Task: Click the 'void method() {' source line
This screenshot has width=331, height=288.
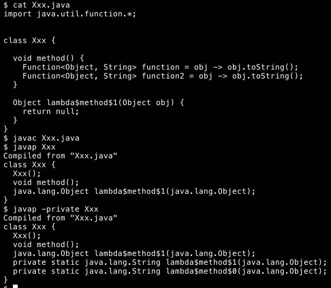Action: [x=49, y=58]
